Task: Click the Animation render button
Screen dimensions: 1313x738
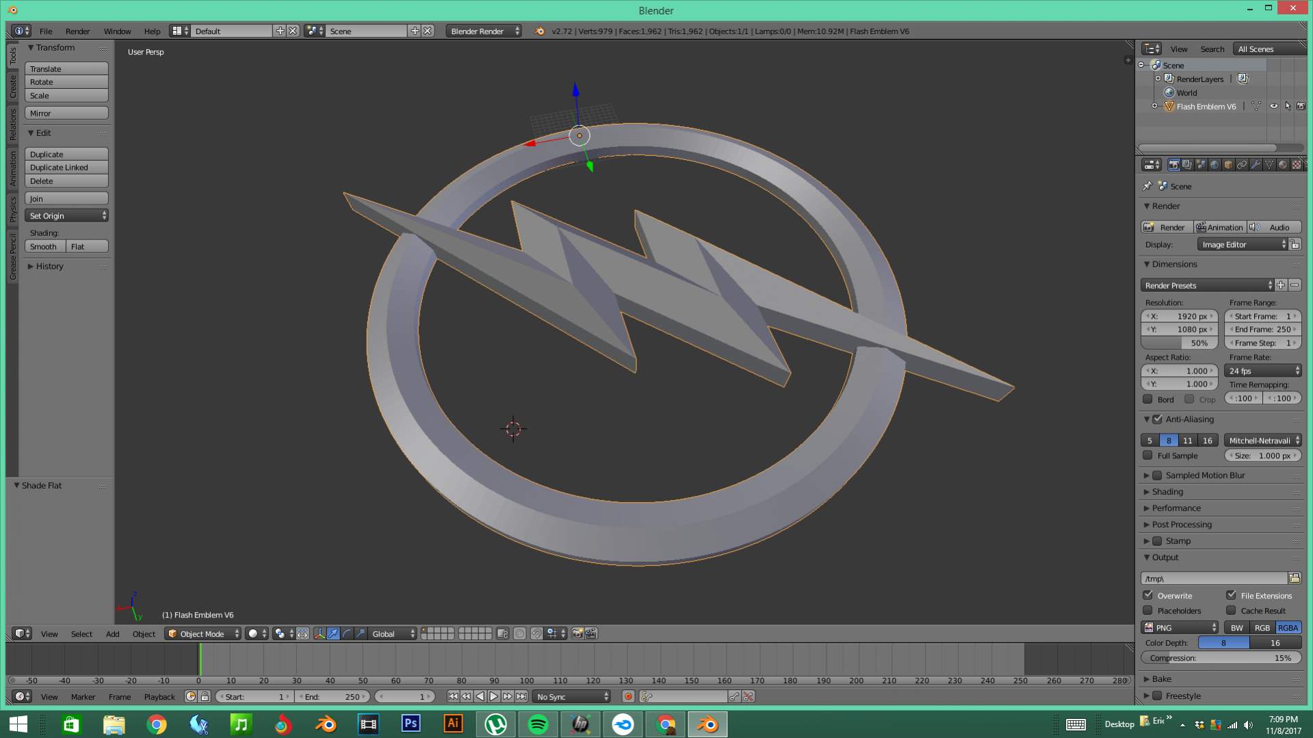Action: 1220,227
